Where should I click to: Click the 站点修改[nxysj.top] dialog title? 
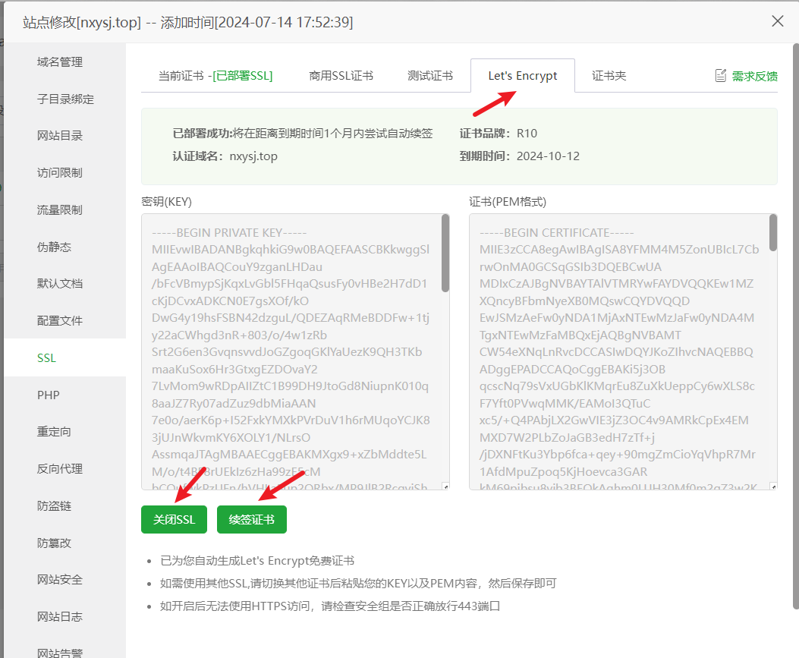(188, 23)
